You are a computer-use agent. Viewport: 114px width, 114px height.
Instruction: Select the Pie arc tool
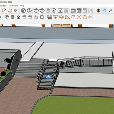[16, 10]
